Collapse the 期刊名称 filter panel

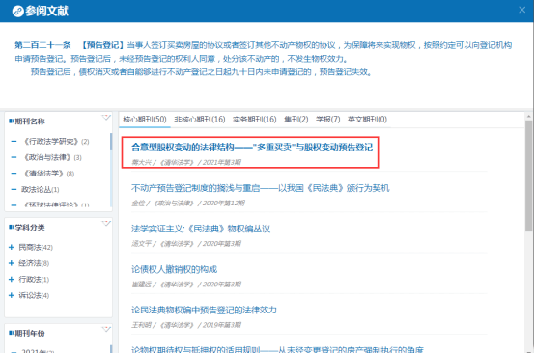106,118
